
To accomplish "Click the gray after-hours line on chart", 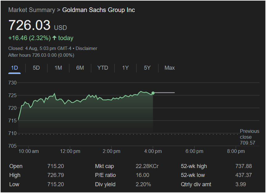I will click(x=165, y=92).
